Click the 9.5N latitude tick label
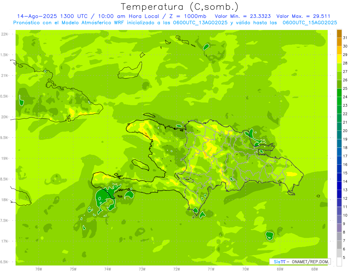 coord(5,138)
